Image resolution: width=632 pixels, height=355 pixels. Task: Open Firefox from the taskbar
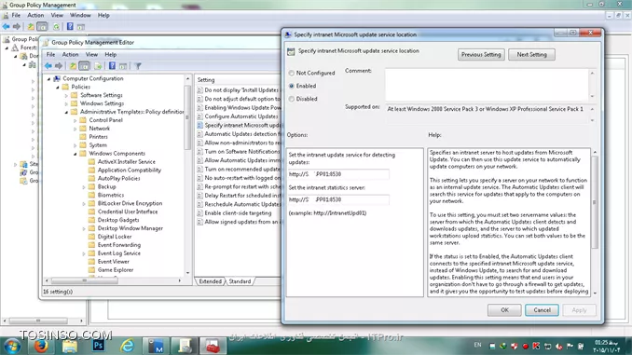tap(41, 346)
